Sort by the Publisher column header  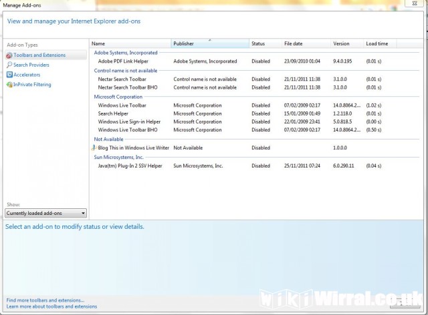(x=210, y=43)
